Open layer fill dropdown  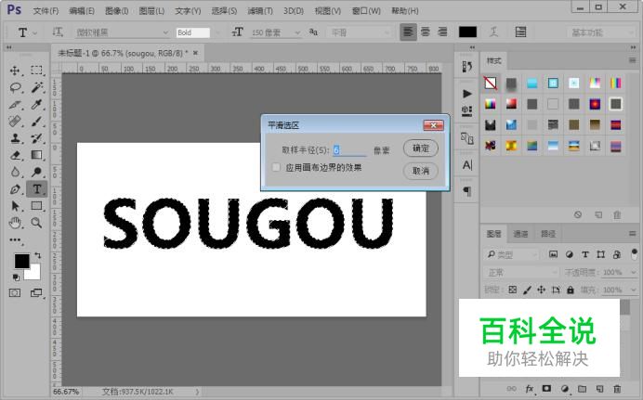pyautogui.click(x=633, y=290)
